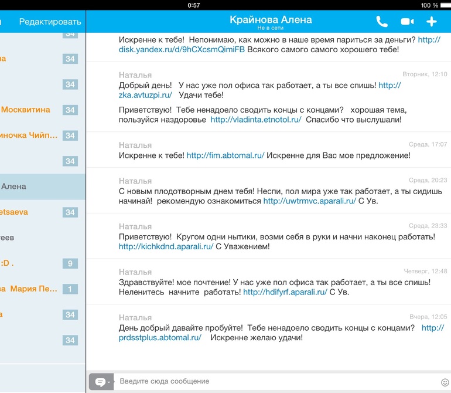The image size is (451, 393).
Task: Open contact details via Крайнова Алена title
Action: point(271,20)
